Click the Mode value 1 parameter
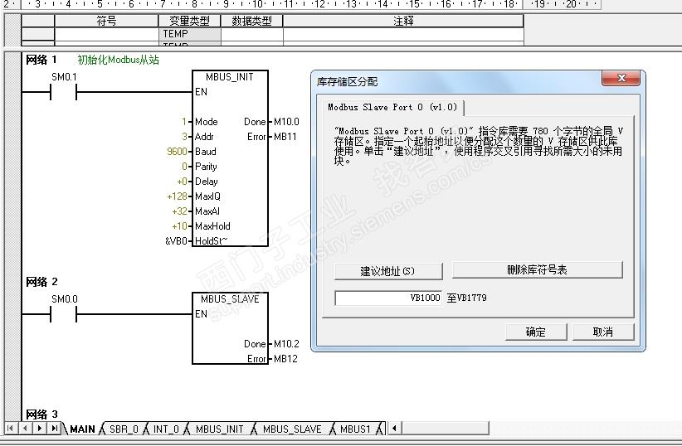This screenshot has height=446, width=682. click(x=184, y=122)
